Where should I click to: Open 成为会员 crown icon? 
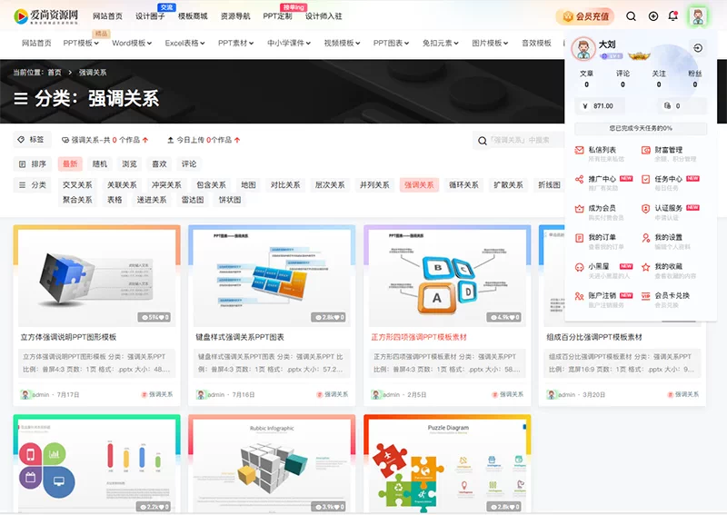pyautogui.click(x=579, y=209)
